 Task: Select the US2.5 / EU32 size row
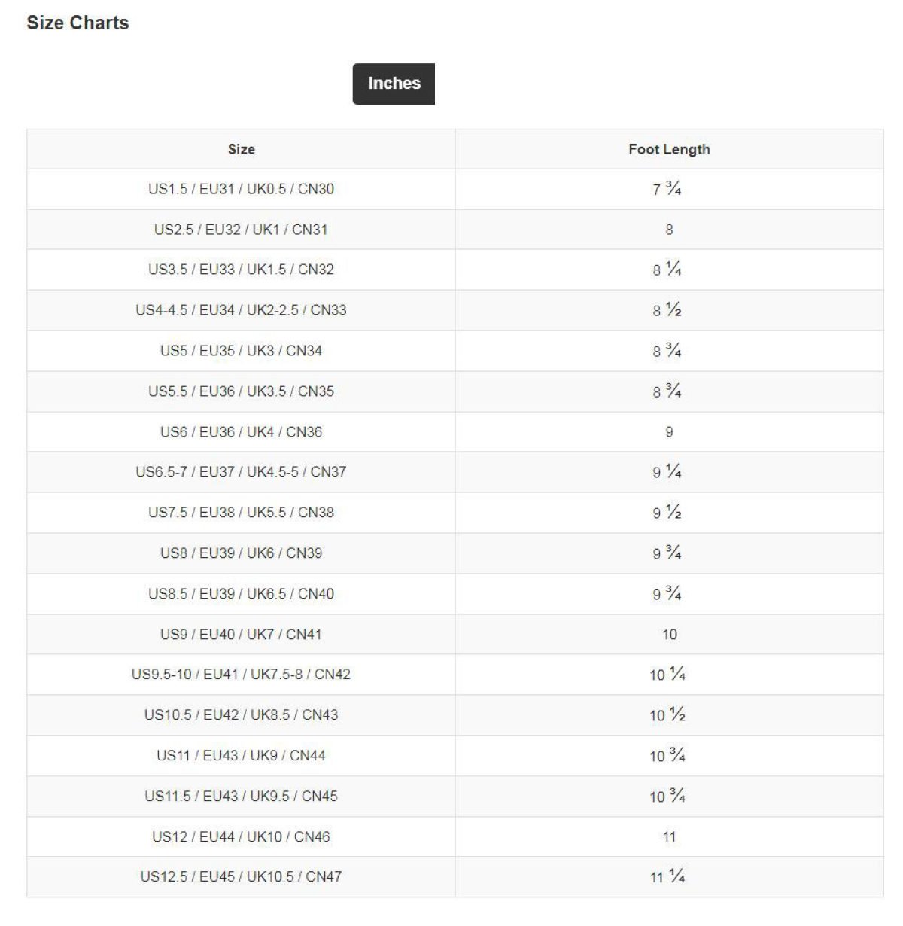(241, 230)
